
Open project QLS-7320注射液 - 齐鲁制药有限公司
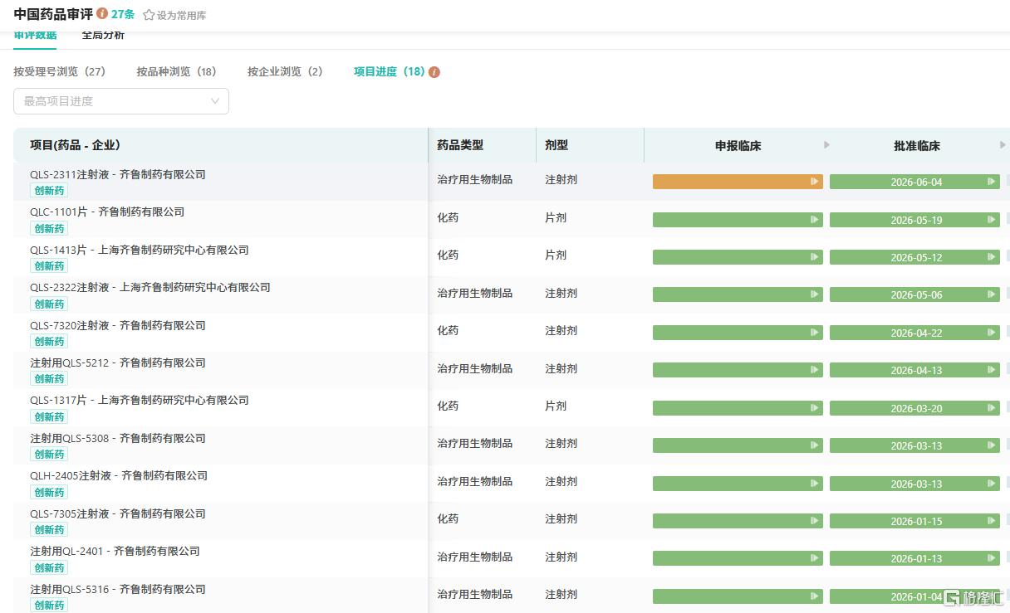click(x=118, y=326)
